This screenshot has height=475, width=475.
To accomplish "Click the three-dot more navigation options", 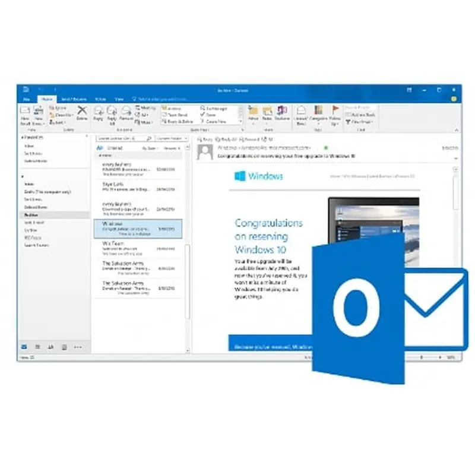I will click(78, 347).
